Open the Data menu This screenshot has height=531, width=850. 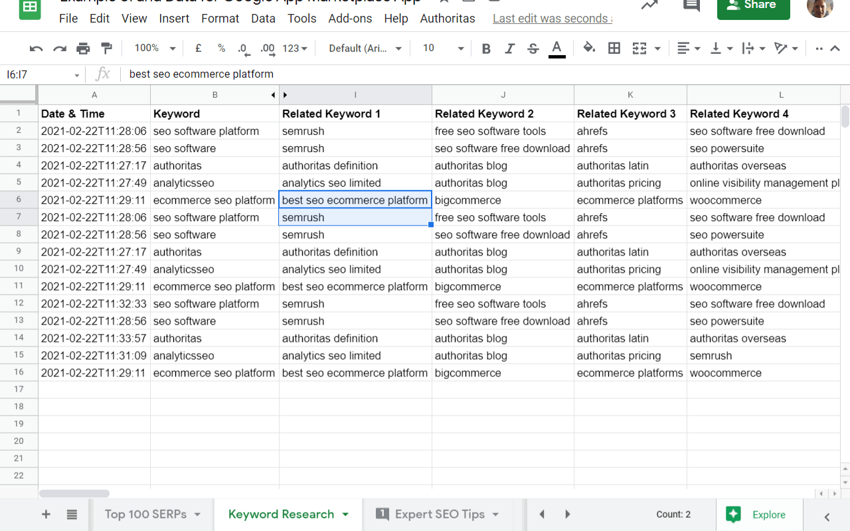pos(263,19)
